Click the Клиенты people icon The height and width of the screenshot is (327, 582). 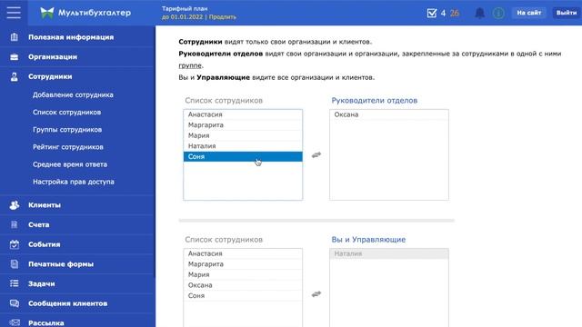click(x=15, y=205)
